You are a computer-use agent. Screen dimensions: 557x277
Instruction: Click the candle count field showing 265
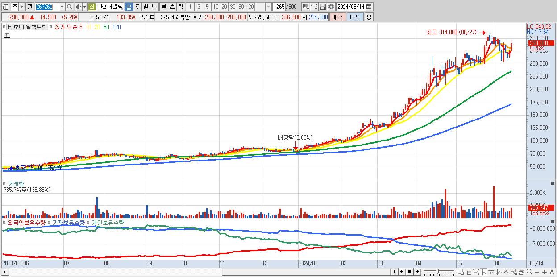pyautogui.click(x=279, y=7)
